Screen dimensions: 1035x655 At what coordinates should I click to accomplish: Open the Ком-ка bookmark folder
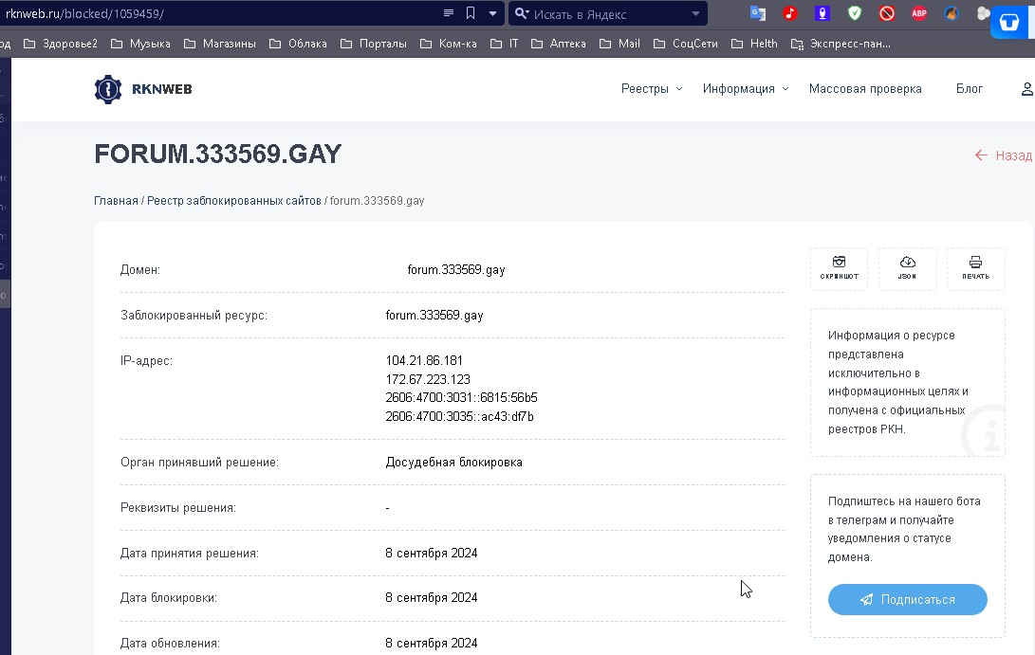[x=448, y=44]
